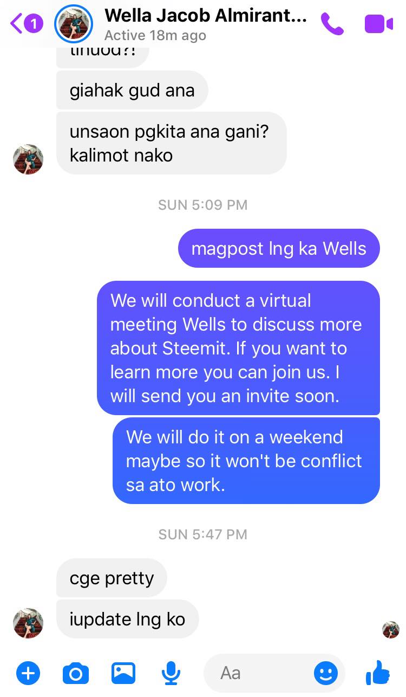Open emoji picker smiley icon
Viewport: 406px width, 697px height.
click(x=326, y=674)
